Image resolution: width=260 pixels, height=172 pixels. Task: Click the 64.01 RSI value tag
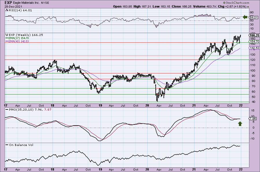(x=254, y=17)
